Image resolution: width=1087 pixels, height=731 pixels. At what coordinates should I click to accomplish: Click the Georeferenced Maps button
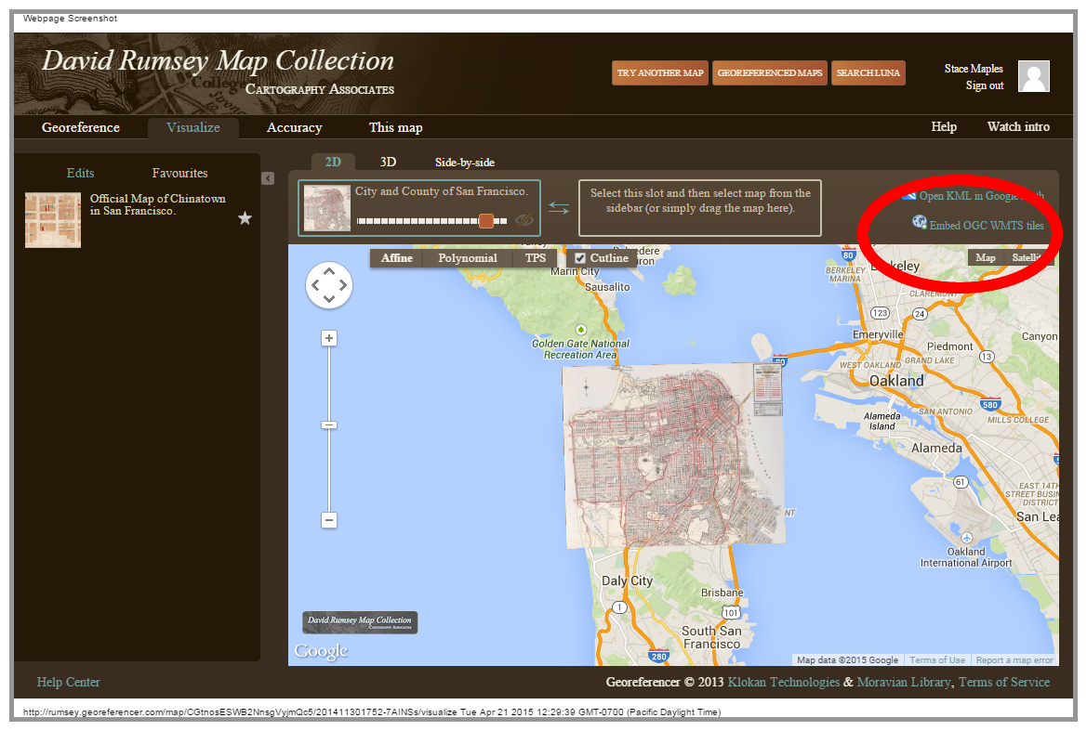tap(770, 72)
